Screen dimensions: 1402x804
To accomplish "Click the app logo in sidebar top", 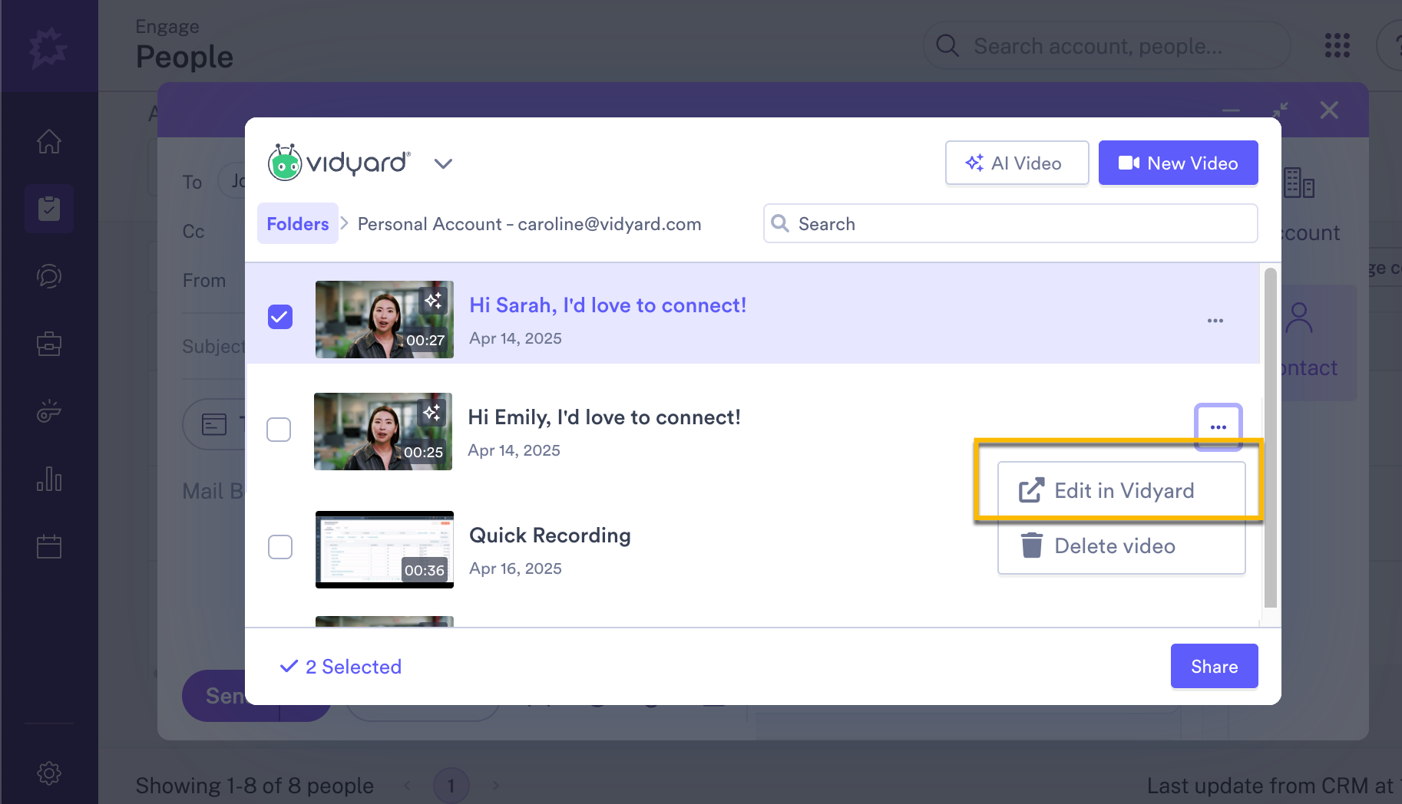I will pos(48,48).
